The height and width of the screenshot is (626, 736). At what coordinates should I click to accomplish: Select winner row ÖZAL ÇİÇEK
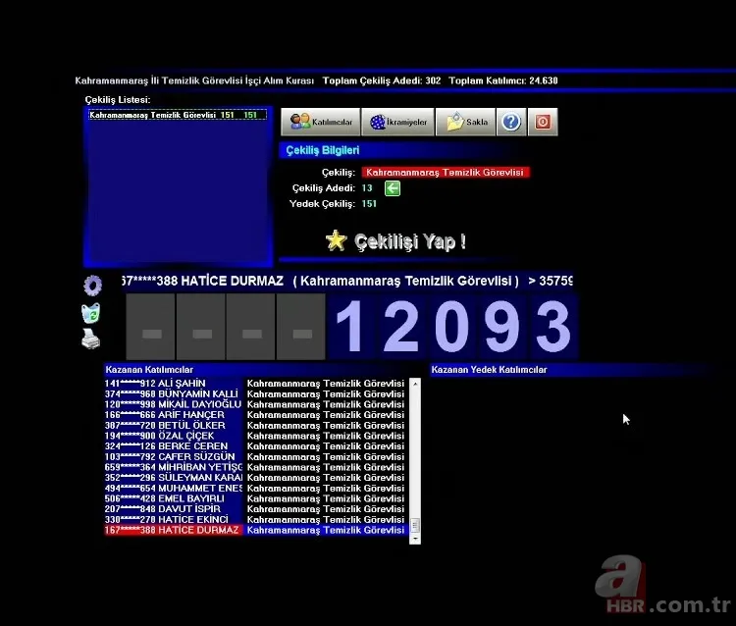(x=256, y=436)
